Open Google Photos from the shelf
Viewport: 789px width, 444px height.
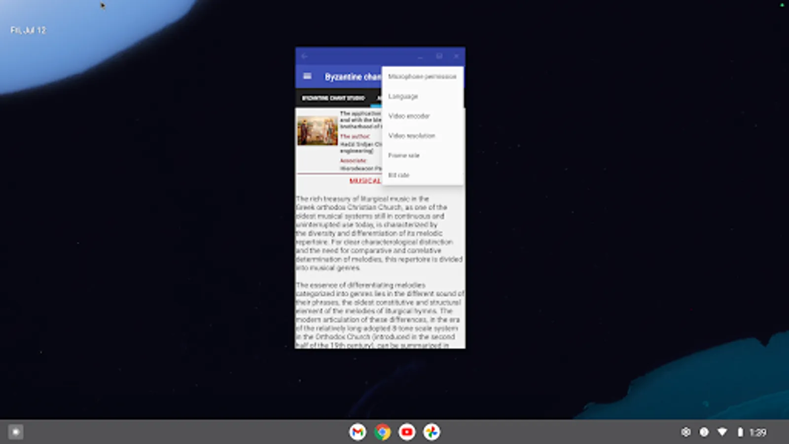[431, 432]
